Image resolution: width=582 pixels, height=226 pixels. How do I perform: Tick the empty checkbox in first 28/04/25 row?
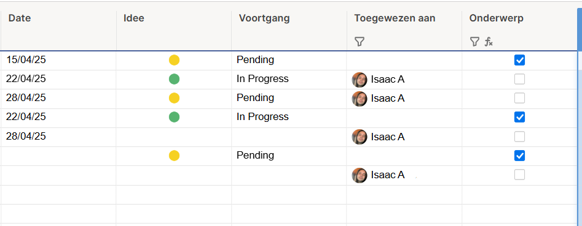(520, 98)
